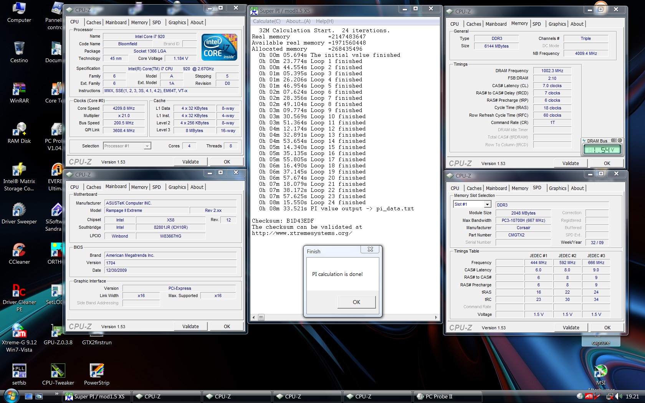The height and width of the screenshot is (403, 645).
Task: Click the Core Speed 4209.8 MHz value
Action: click(x=124, y=109)
